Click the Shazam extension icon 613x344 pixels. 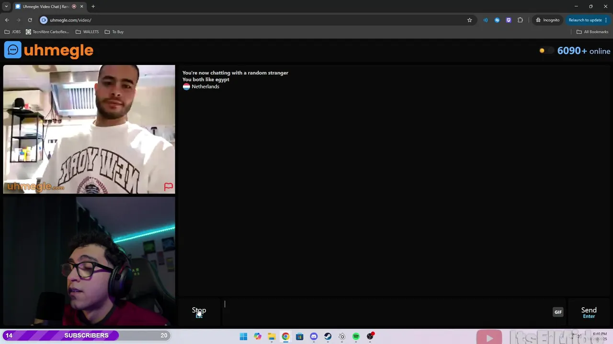click(x=497, y=20)
